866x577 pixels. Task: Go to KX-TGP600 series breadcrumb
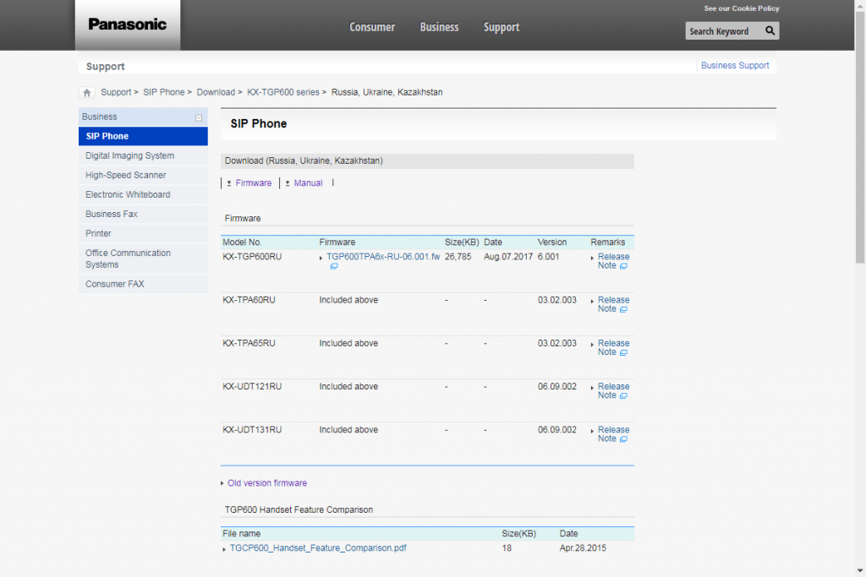pyautogui.click(x=283, y=92)
